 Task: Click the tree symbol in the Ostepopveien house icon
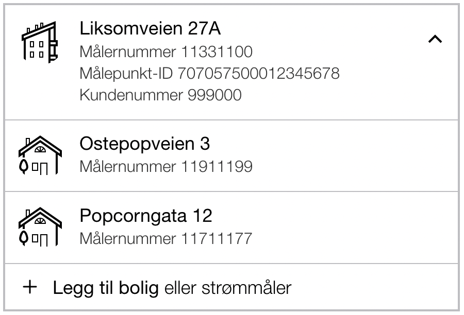(24, 167)
